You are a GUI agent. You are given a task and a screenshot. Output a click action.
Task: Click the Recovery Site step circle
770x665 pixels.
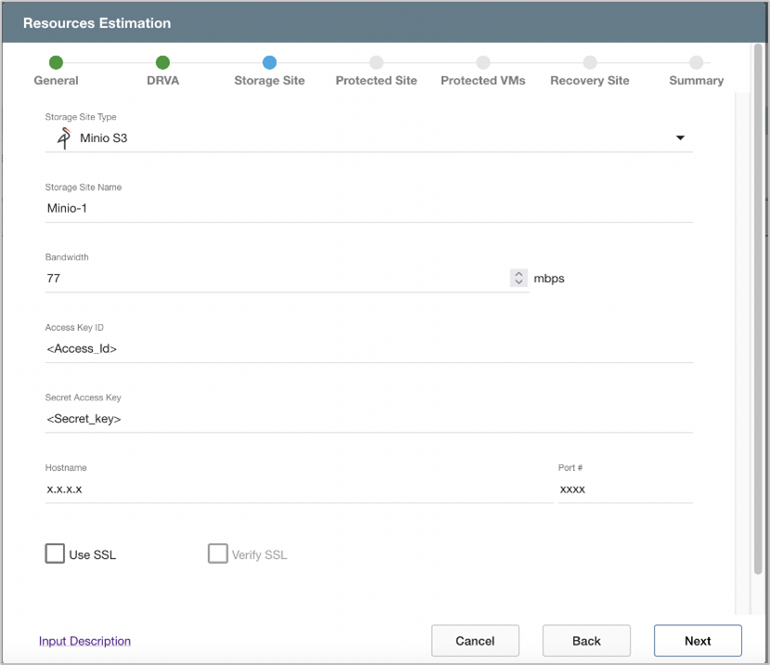tap(590, 63)
